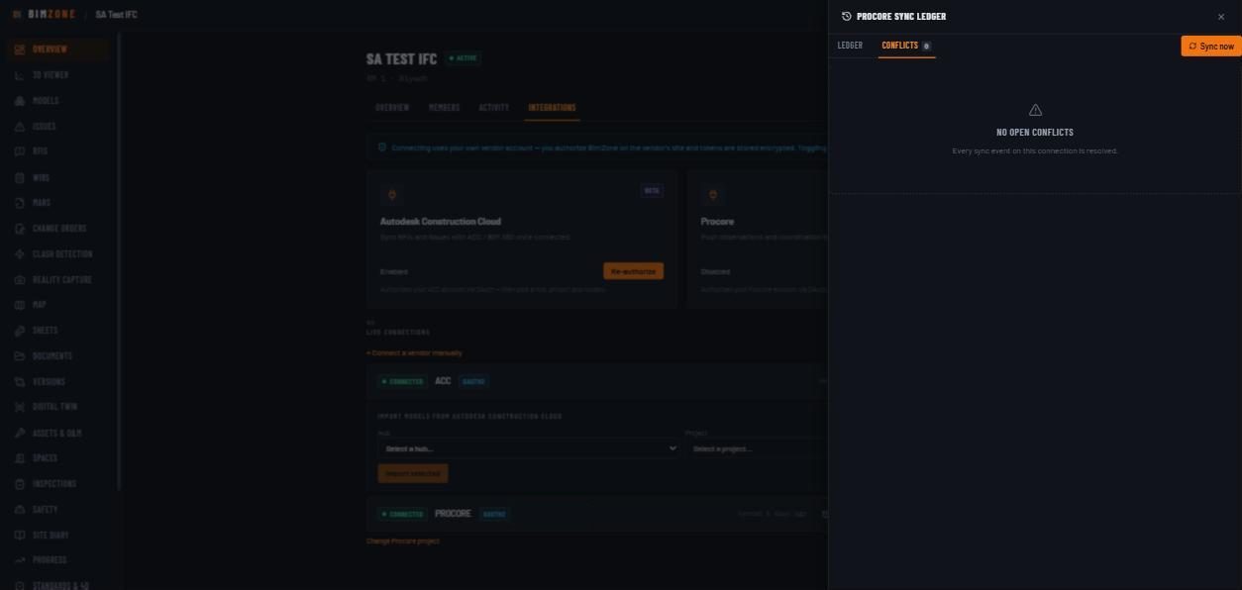Switch to the Ledger tab
This screenshot has width=1242, height=590.
(850, 46)
